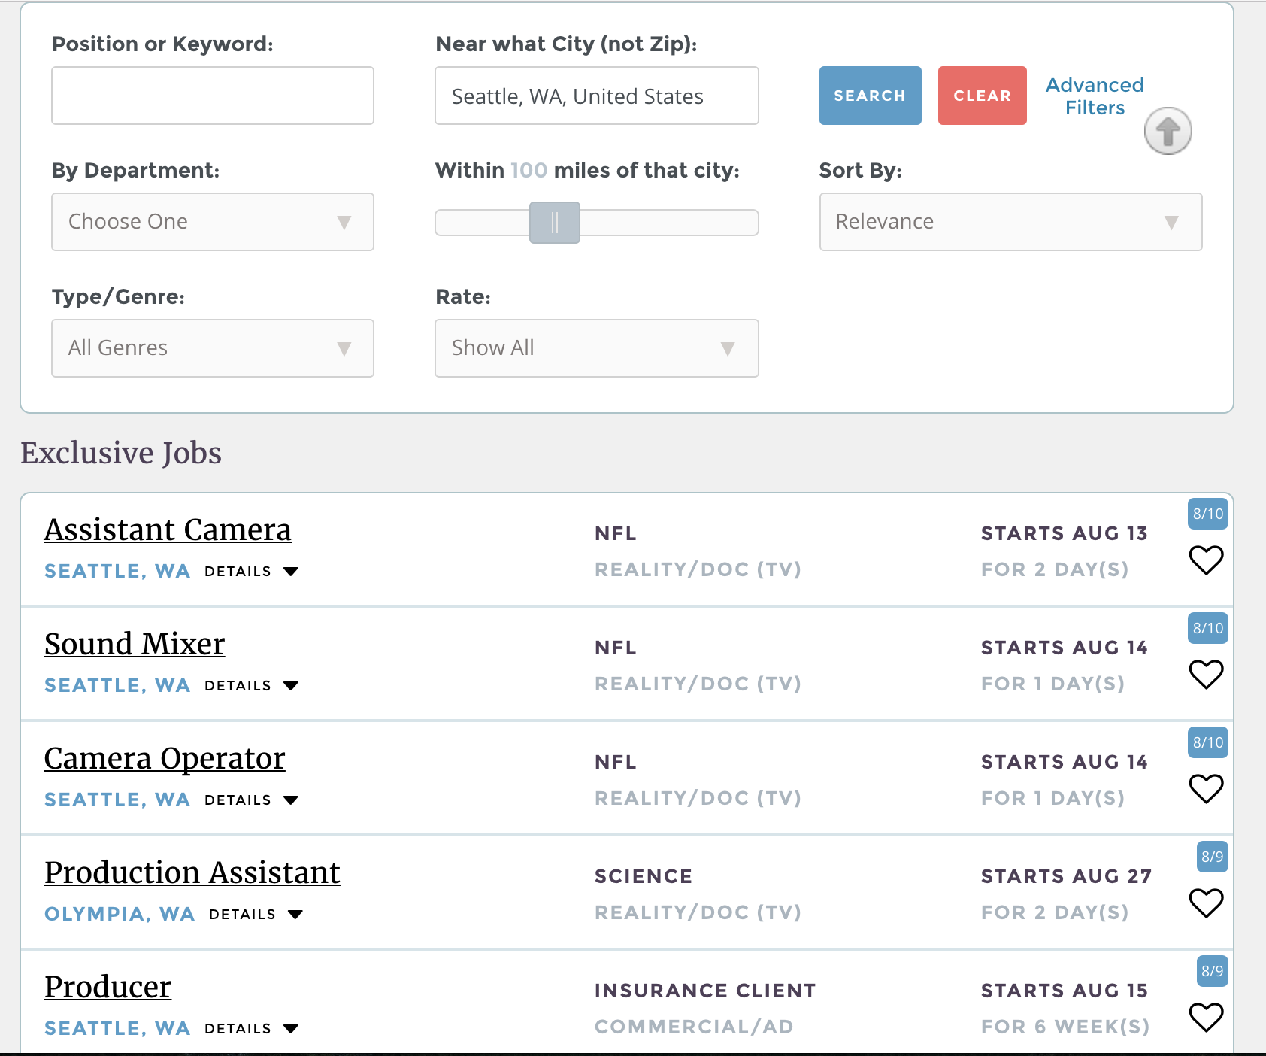Open the Producer job listing

[108, 987]
